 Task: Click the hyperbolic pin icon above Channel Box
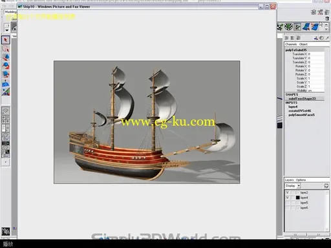(327, 38)
